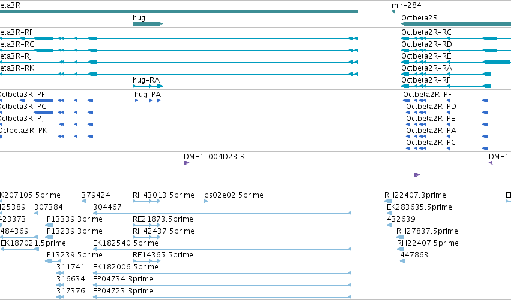This screenshot has width=511, height=300.
Task: Select the mir-284 gene label
Action: [x=406, y=5]
